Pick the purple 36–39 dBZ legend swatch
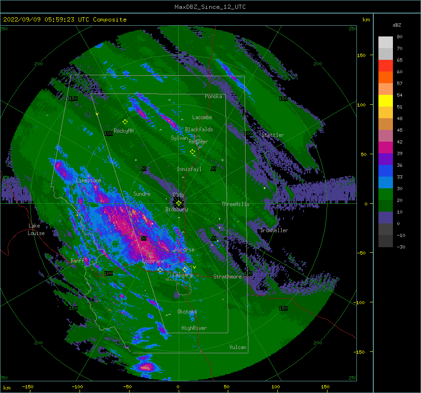The width and height of the screenshot is (421, 393). point(385,159)
